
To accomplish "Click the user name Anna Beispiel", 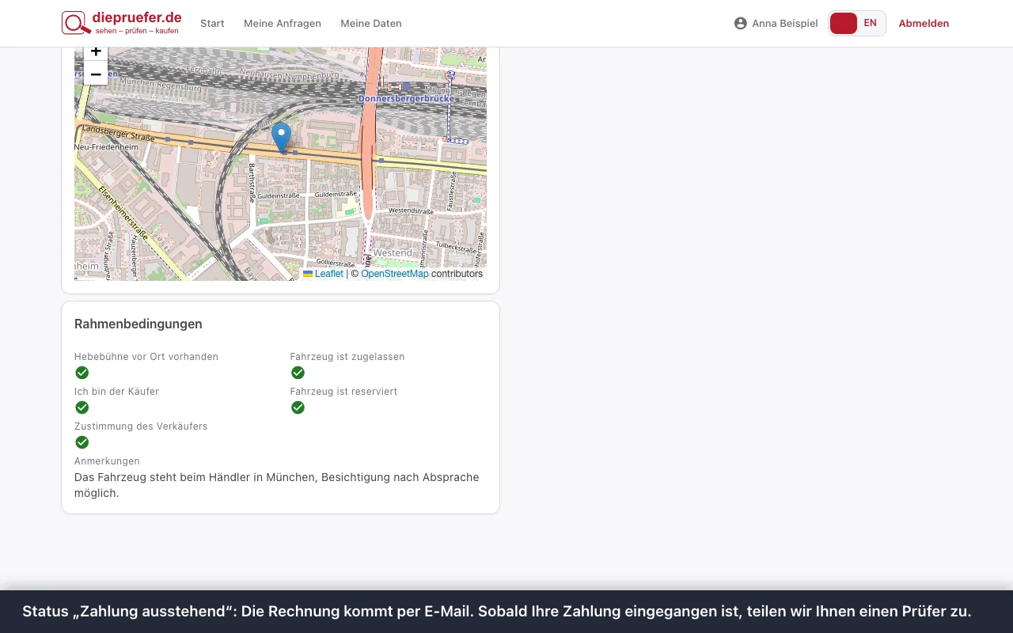I will (x=785, y=24).
